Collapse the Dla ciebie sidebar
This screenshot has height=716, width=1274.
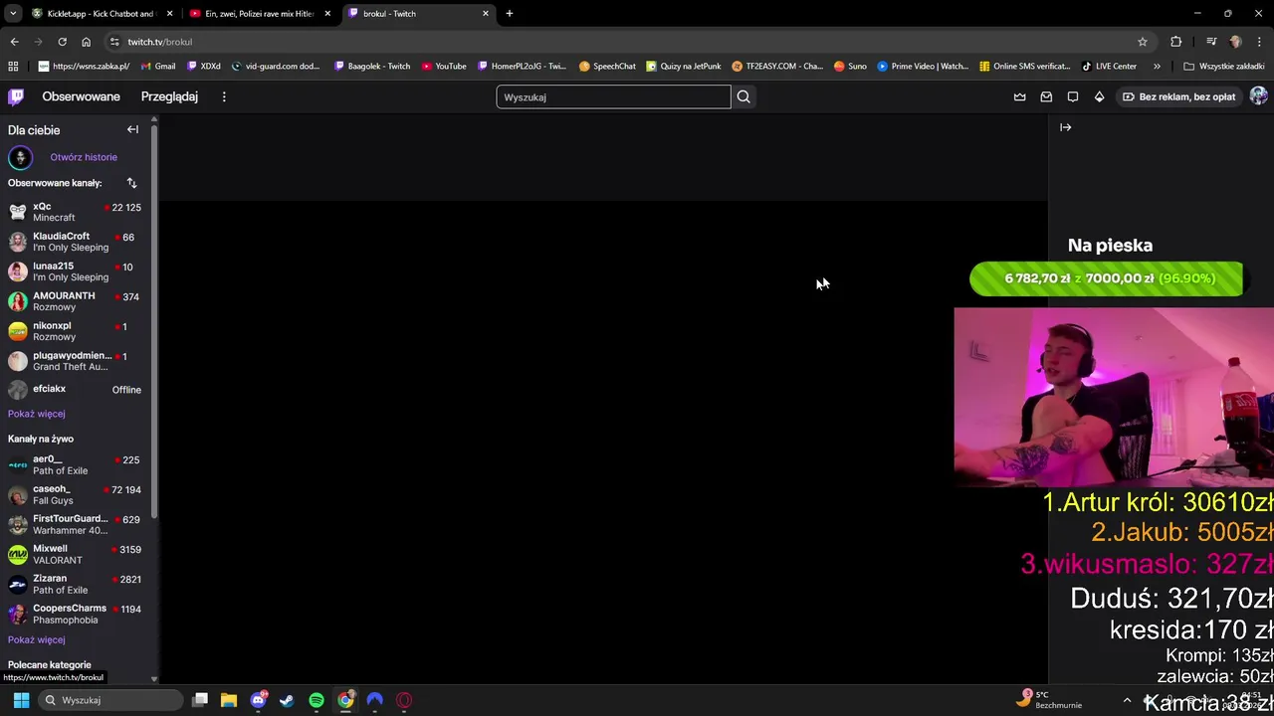(x=132, y=129)
